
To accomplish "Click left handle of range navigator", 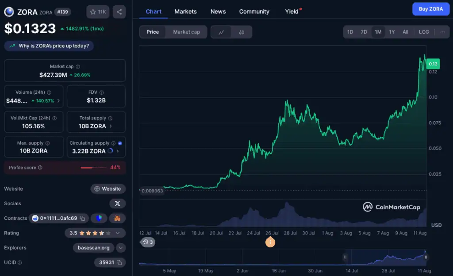I will 345,257.
